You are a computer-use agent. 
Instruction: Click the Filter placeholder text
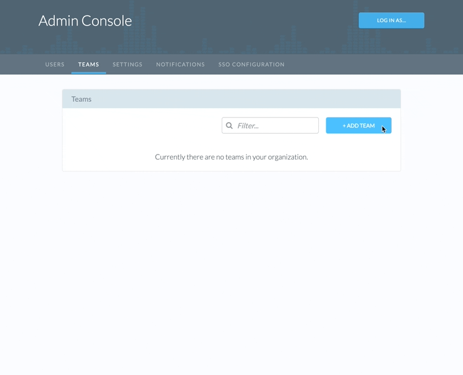(x=248, y=126)
